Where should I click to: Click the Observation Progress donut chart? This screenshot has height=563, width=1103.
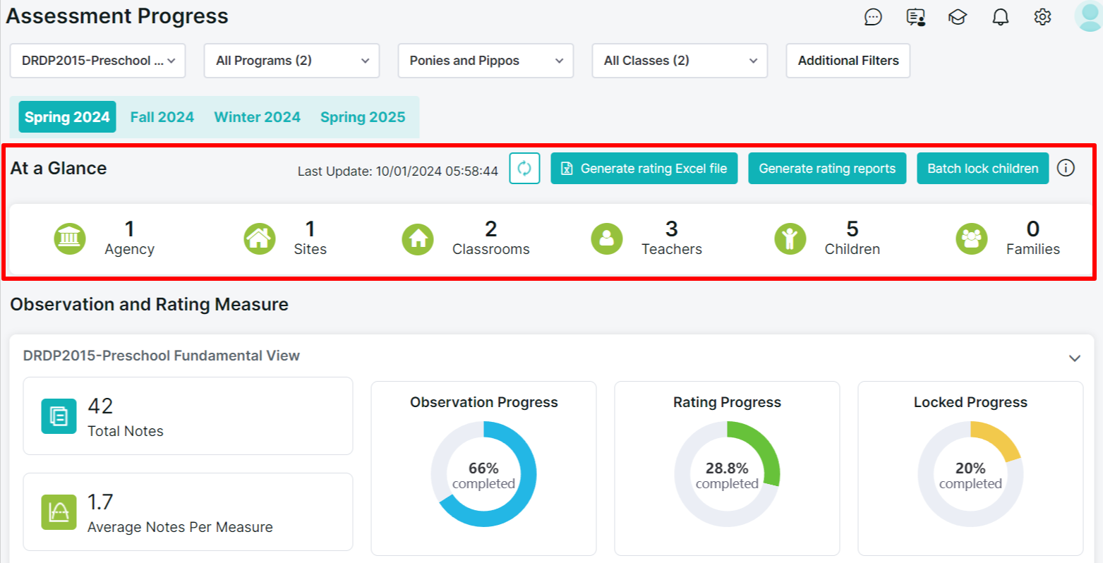(x=483, y=474)
